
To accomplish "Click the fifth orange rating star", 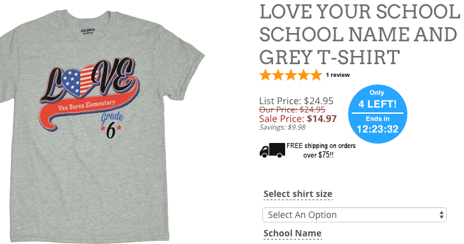I will tap(316, 75).
